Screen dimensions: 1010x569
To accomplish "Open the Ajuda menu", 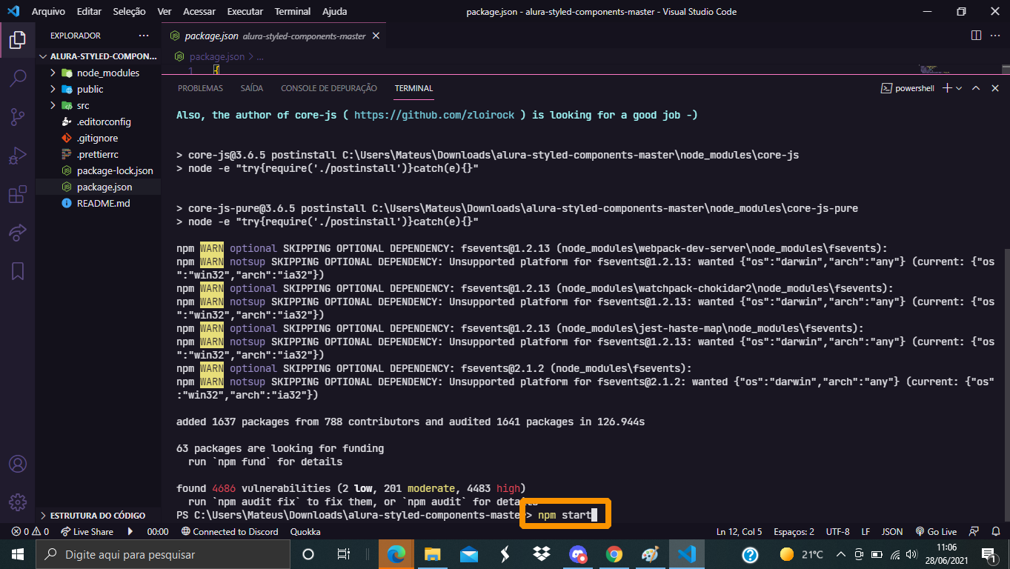I will 335,11.
